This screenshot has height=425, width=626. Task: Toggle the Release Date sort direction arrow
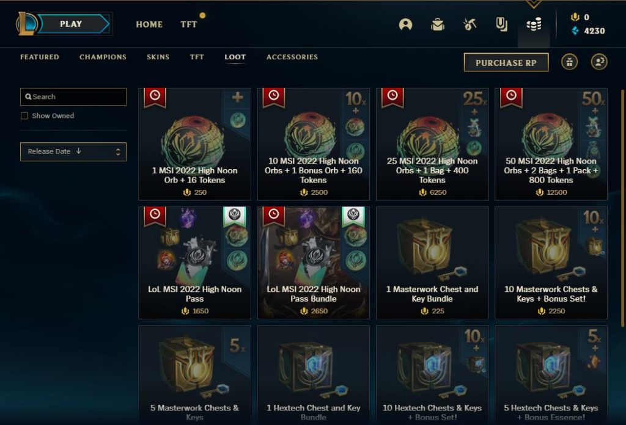tap(79, 151)
